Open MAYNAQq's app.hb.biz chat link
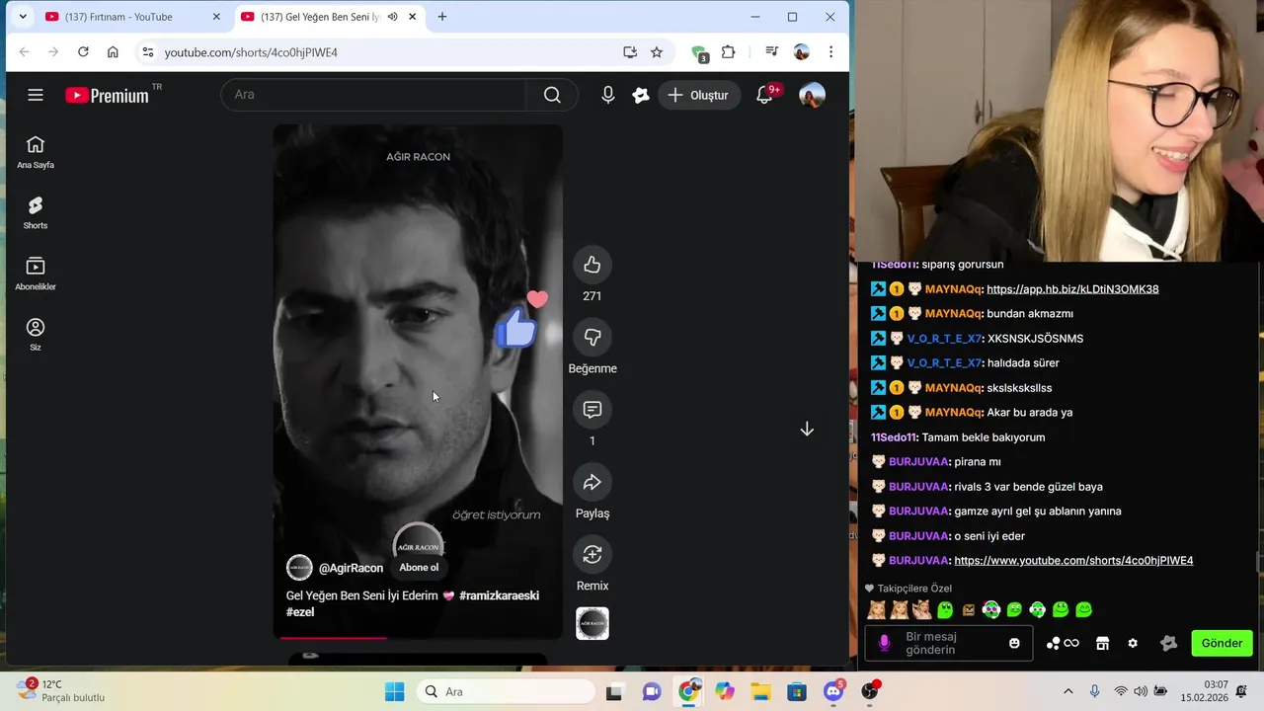 click(x=1072, y=289)
